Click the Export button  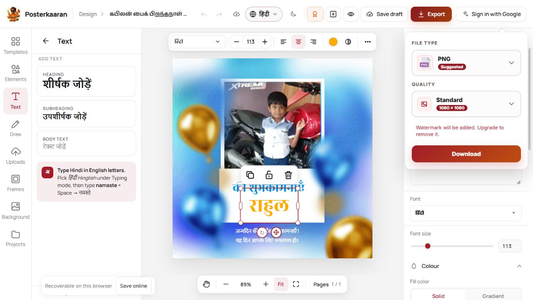[431, 14]
